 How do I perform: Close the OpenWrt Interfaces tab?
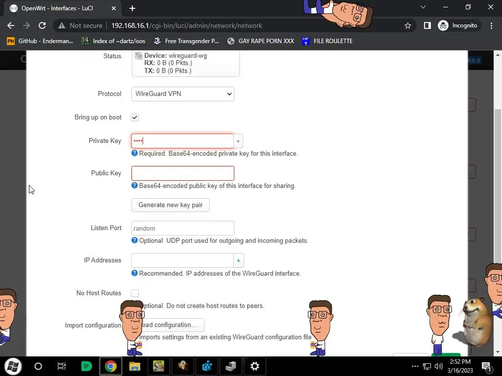[114, 8]
